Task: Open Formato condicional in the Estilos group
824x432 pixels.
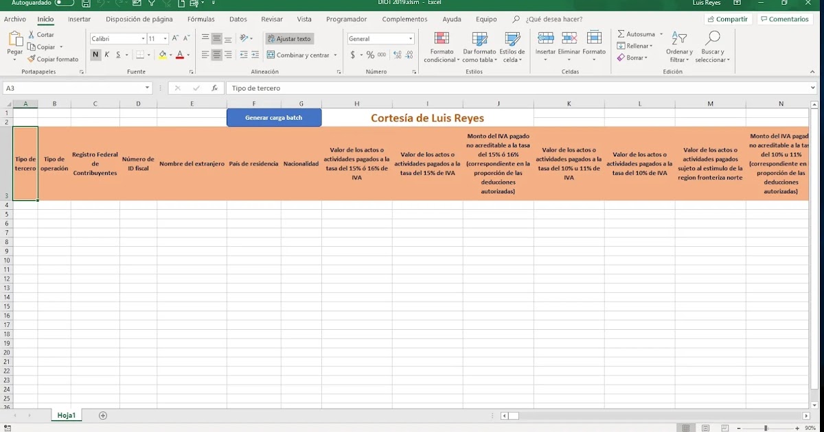Action: pos(441,48)
